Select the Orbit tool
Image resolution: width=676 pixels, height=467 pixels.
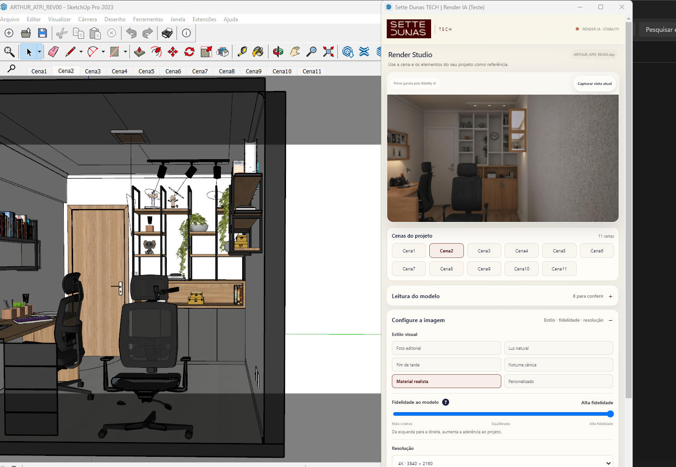coord(278,52)
